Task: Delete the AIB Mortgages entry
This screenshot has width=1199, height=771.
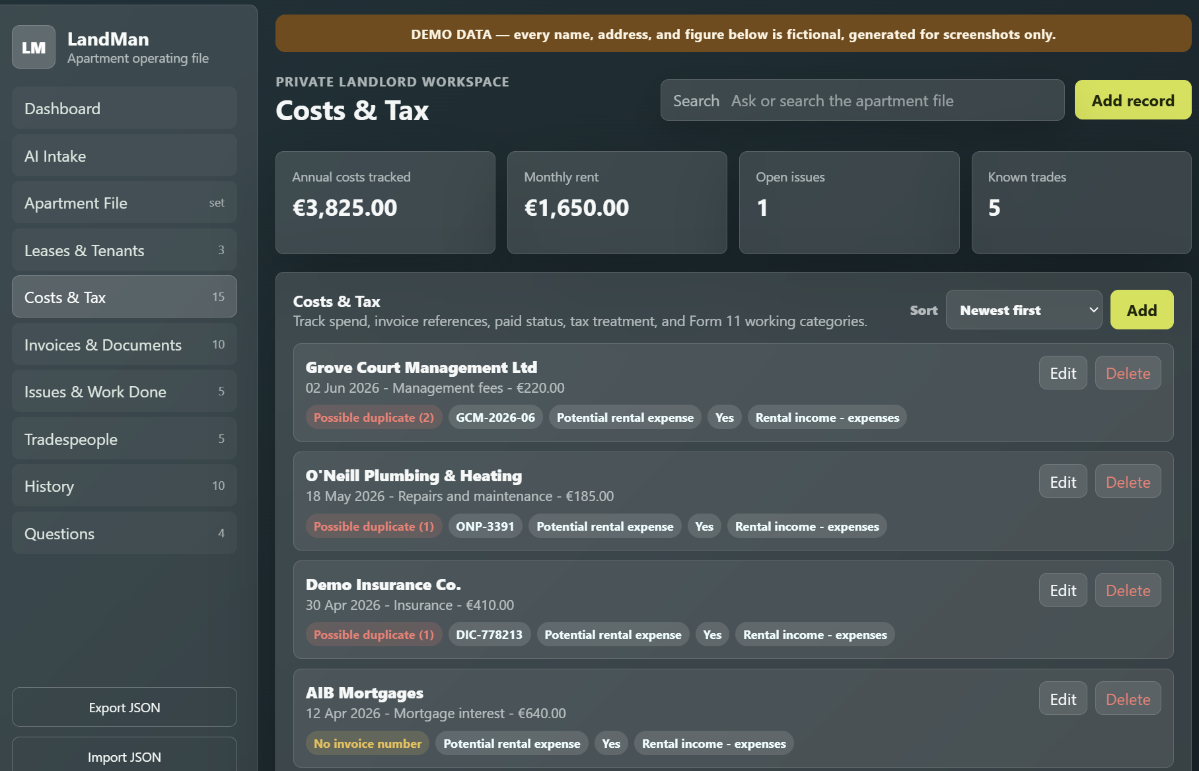Action: click(1128, 699)
